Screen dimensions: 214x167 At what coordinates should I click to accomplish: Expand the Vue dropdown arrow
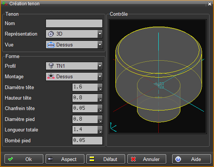[x=100, y=45]
